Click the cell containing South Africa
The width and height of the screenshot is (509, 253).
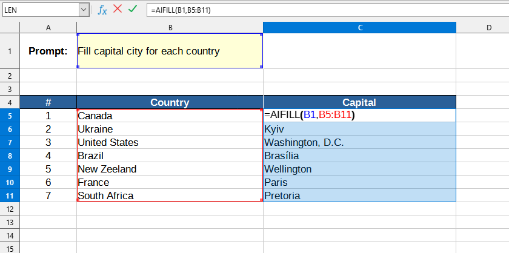tap(170, 195)
